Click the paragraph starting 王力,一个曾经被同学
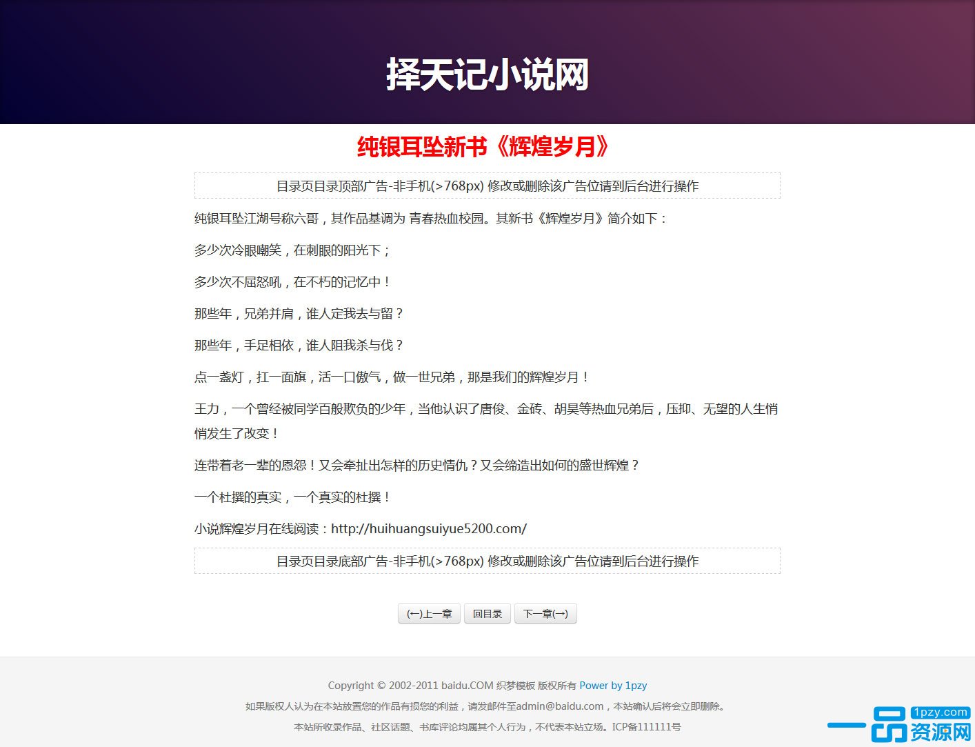Image resolution: width=975 pixels, height=747 pixels. pyautogui.click(x=486, y=421)
